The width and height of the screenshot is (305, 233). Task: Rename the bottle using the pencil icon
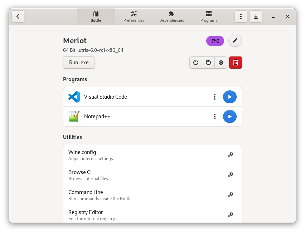pyautogui.click(x=235, y=40)
